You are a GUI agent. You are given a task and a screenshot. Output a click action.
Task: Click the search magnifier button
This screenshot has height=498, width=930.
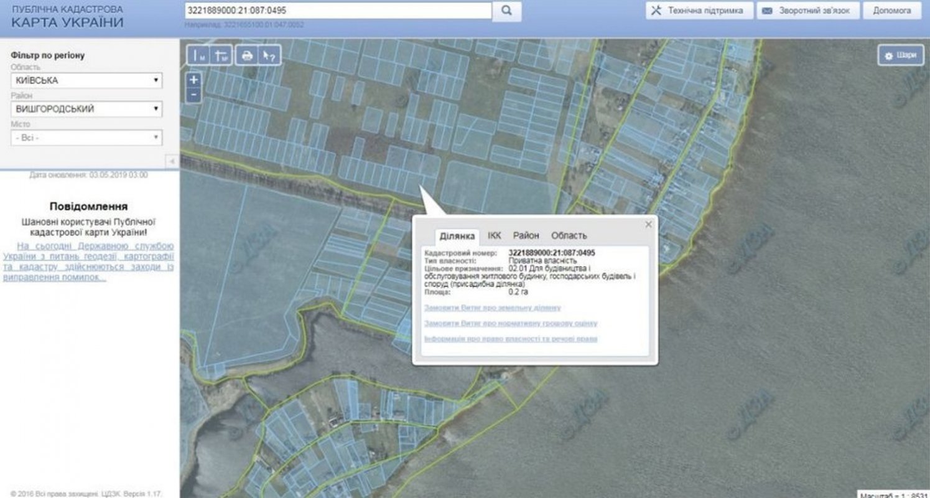click(506, 11)
